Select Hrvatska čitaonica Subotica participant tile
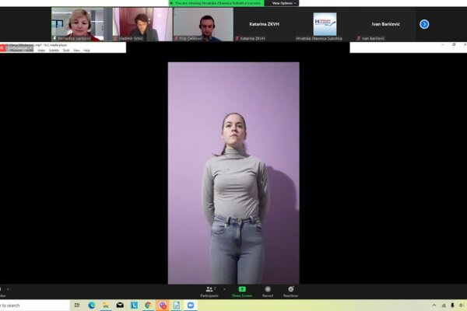467x311 pixels. point(325,24)
